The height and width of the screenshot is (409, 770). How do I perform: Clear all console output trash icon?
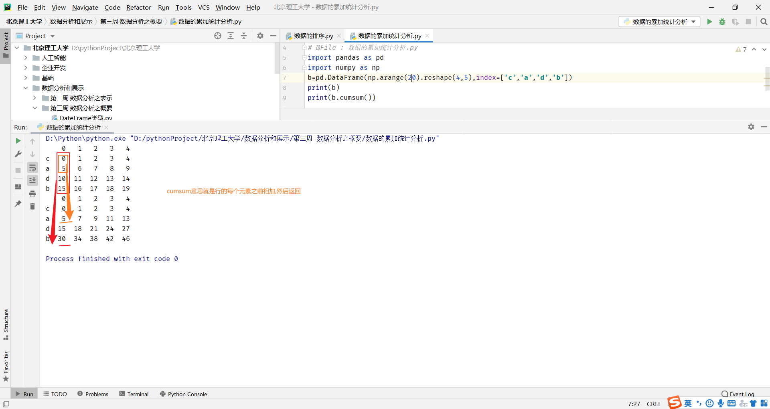(x=32, y=207)
